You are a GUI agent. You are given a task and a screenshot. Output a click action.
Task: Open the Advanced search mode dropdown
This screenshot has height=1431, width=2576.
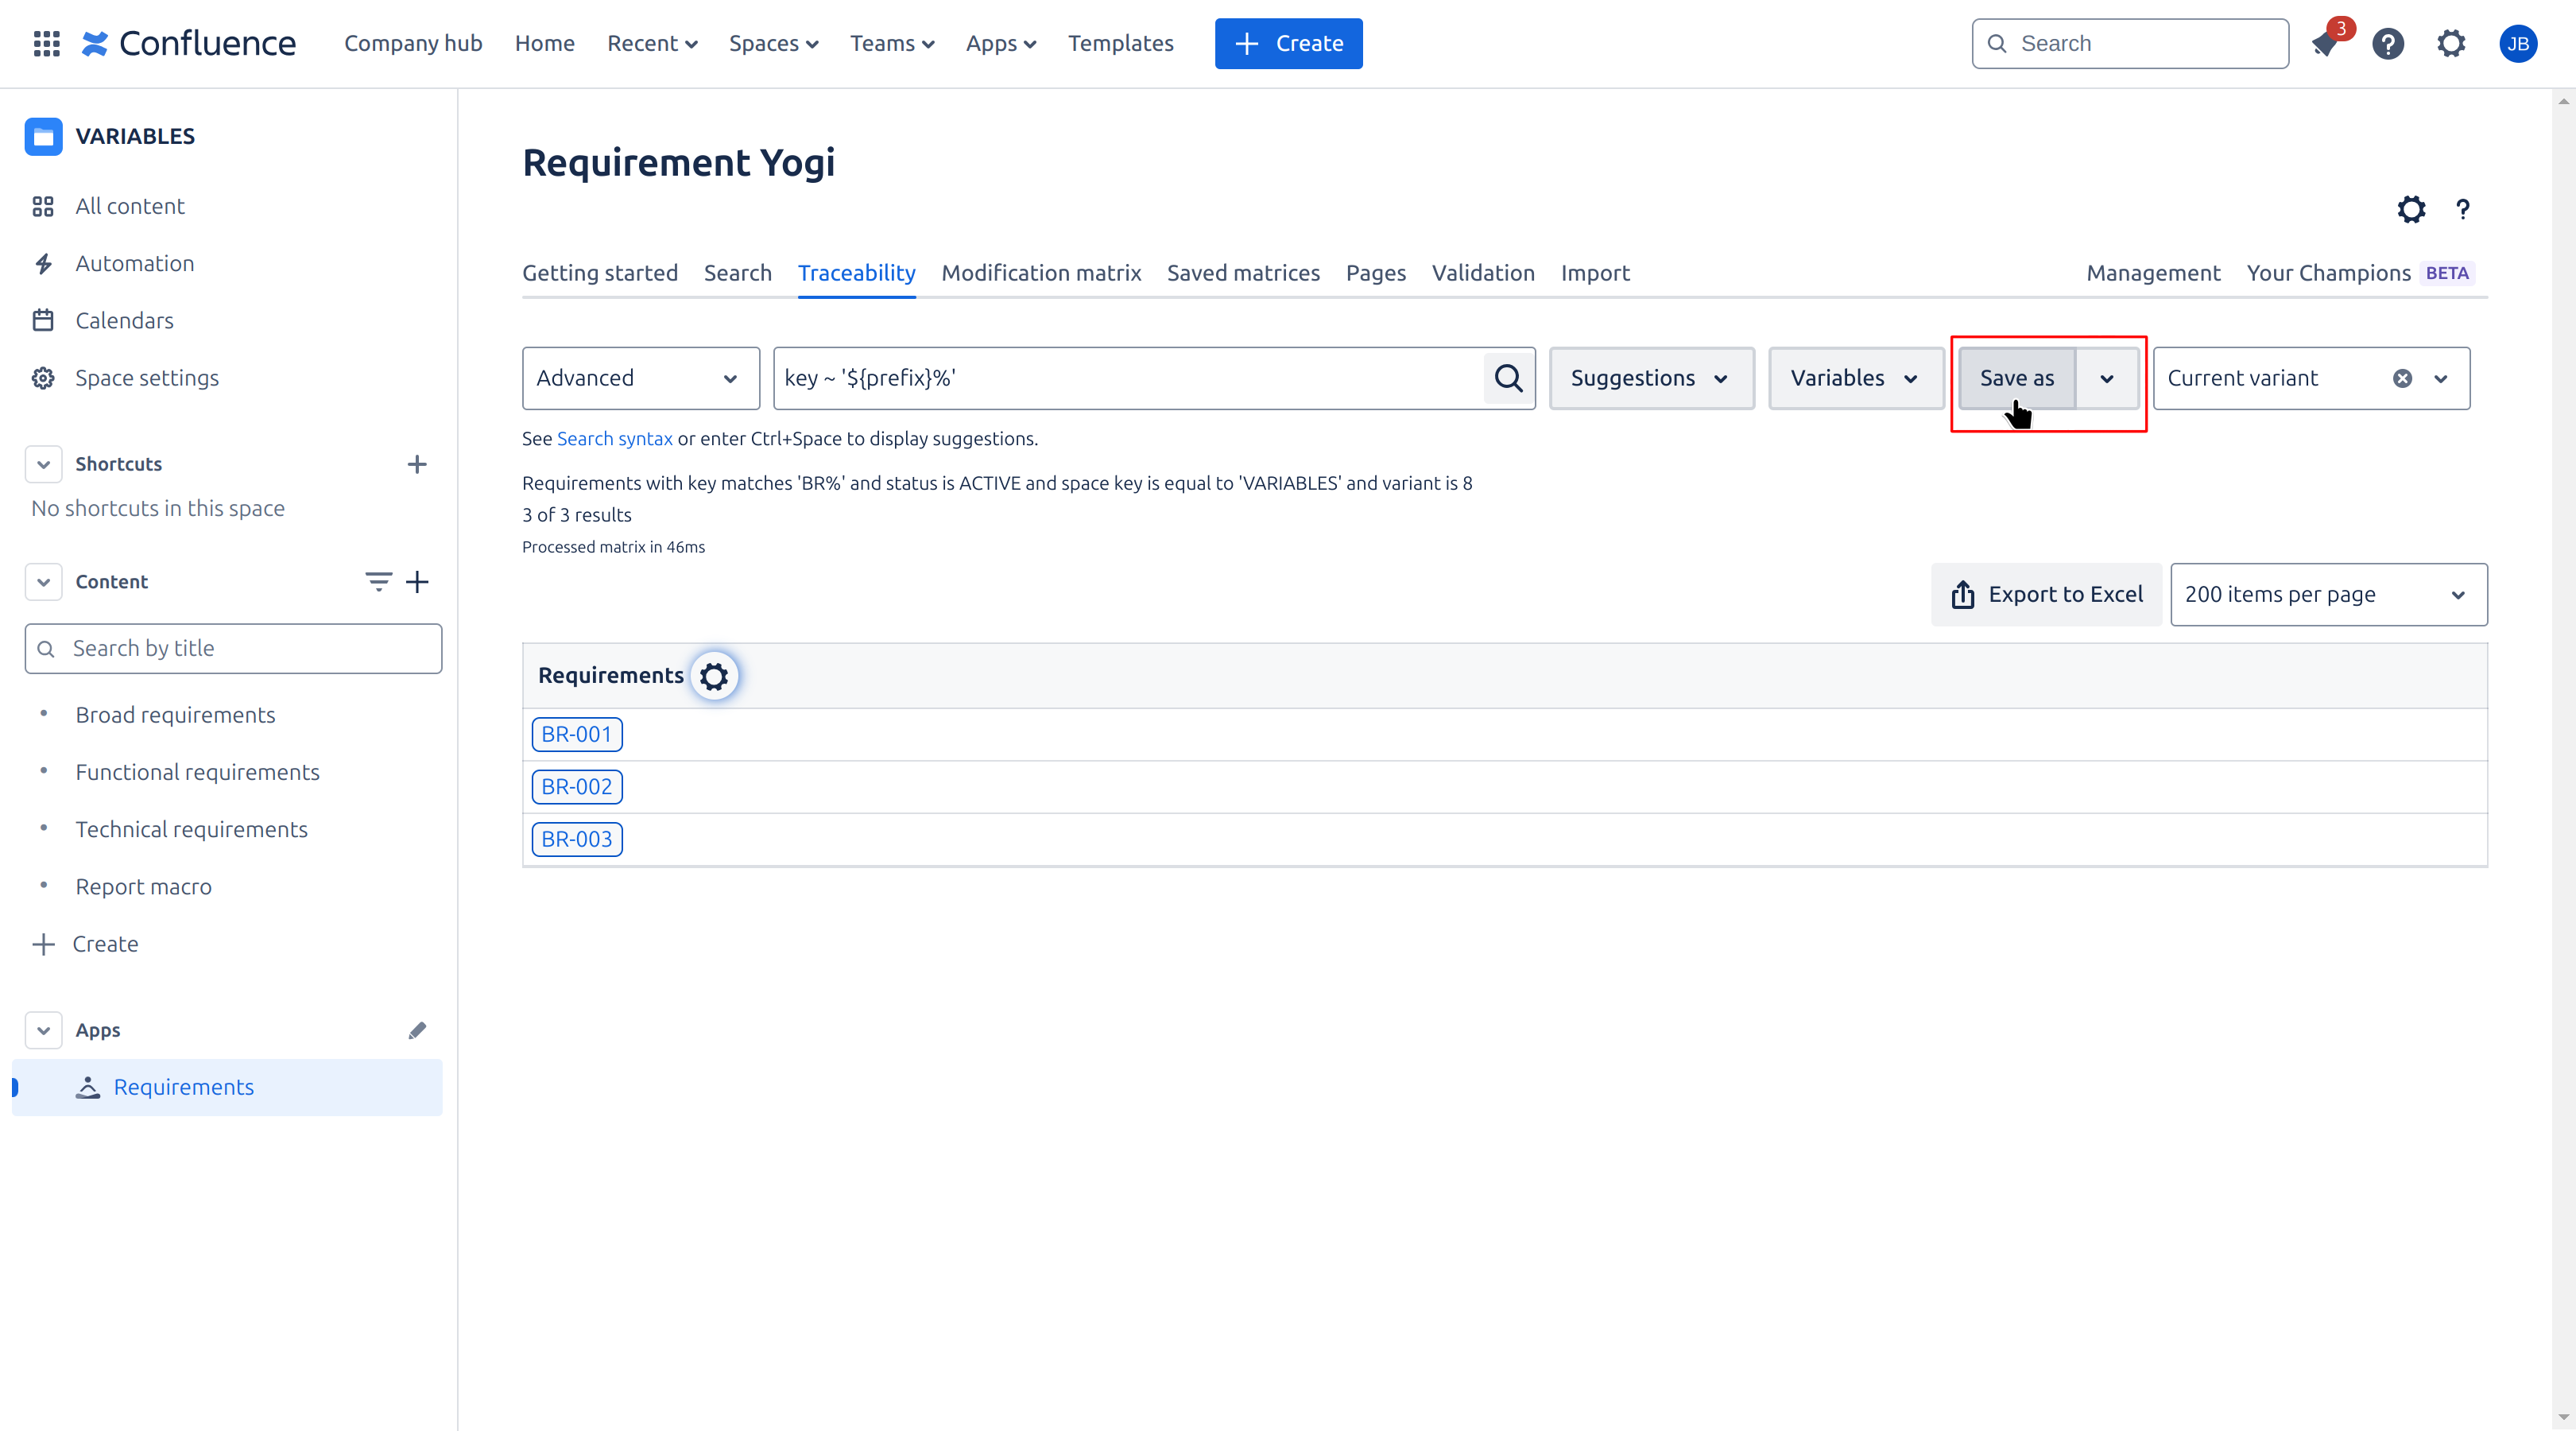[x=637, y=377]
